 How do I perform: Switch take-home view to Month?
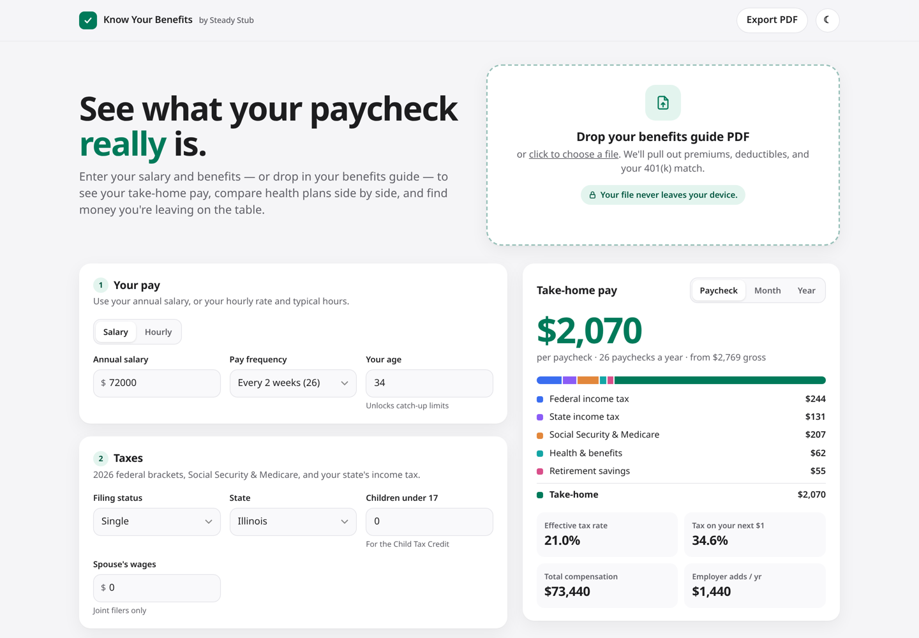coord(767,290)
